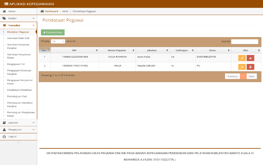
Task: Delete the HALDI row with trash icon
Action: (251, 67)
